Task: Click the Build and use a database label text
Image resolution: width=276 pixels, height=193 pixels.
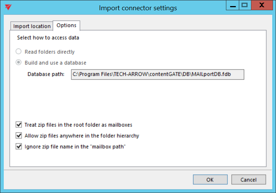Action: (55, 63)
